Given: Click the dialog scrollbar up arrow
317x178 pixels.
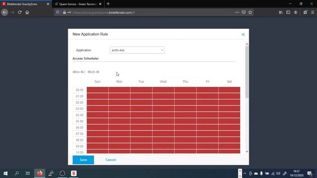Looking at the screenshot, I should [x=247, y=44].
